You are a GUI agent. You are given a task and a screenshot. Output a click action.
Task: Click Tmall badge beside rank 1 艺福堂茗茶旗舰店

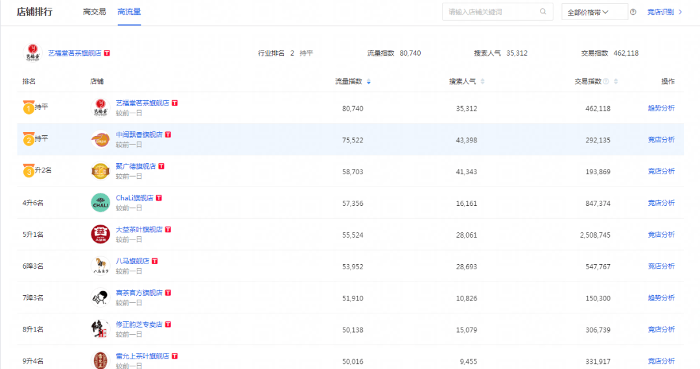[175, 103]
